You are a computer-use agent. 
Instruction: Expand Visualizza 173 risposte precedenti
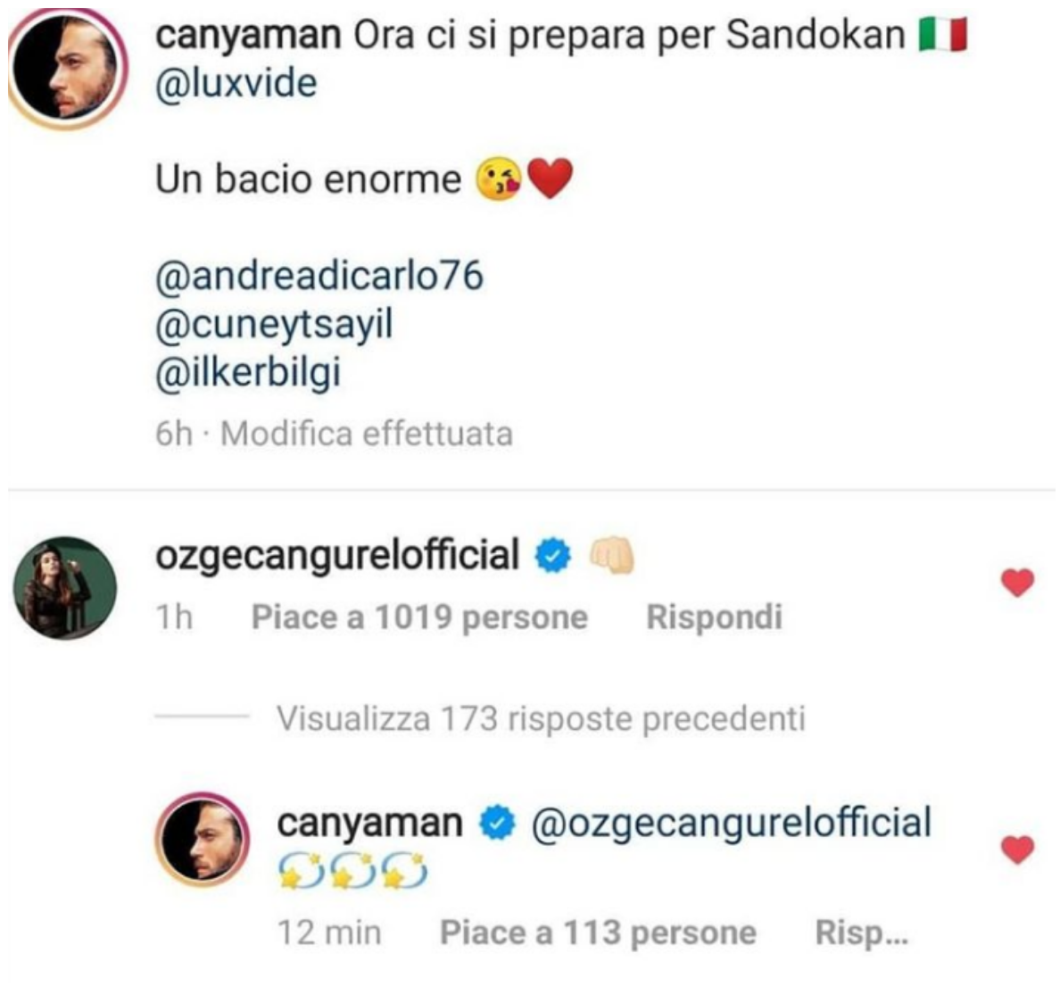coord(541,718)
